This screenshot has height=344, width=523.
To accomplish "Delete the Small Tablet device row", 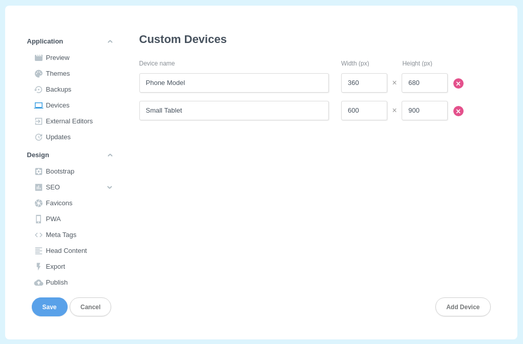I will point(458,111).
